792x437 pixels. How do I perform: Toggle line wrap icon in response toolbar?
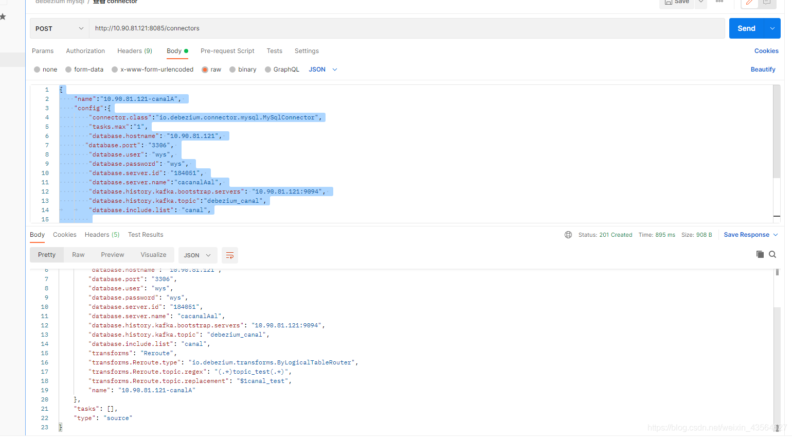230,255
